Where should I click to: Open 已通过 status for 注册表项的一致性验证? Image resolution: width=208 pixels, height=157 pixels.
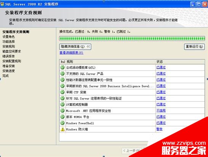click(x=161, y=98)
